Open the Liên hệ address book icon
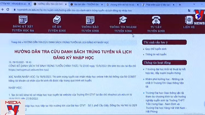This screenshot has height=115, width=205. pos(189,20)
